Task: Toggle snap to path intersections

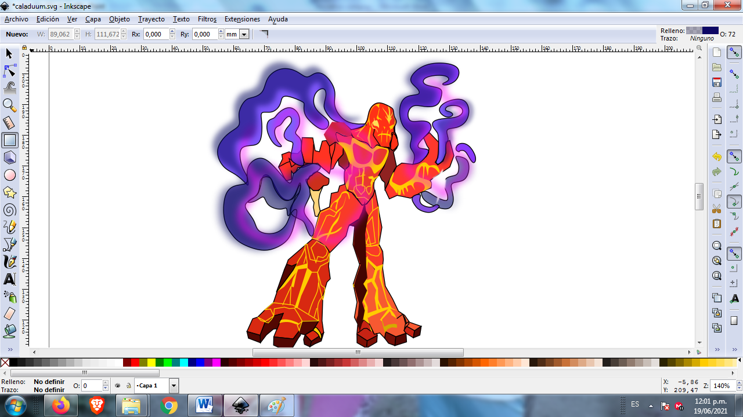Action: (x=734, y=186)
